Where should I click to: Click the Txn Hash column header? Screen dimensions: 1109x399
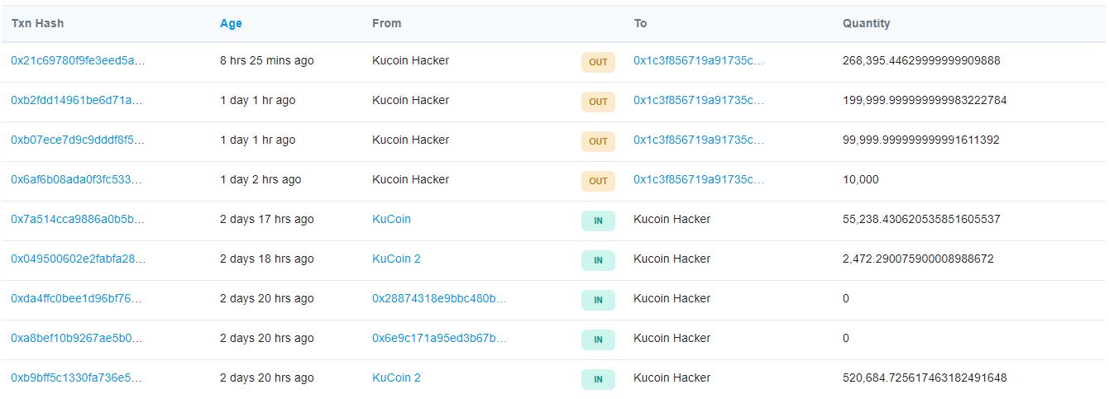click(37, 23)
